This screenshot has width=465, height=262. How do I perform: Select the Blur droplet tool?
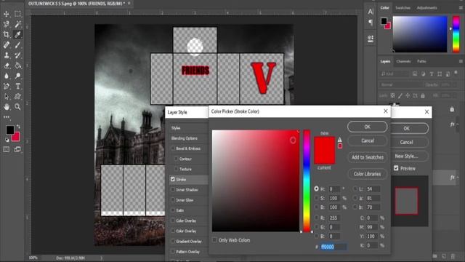(7, 76)
